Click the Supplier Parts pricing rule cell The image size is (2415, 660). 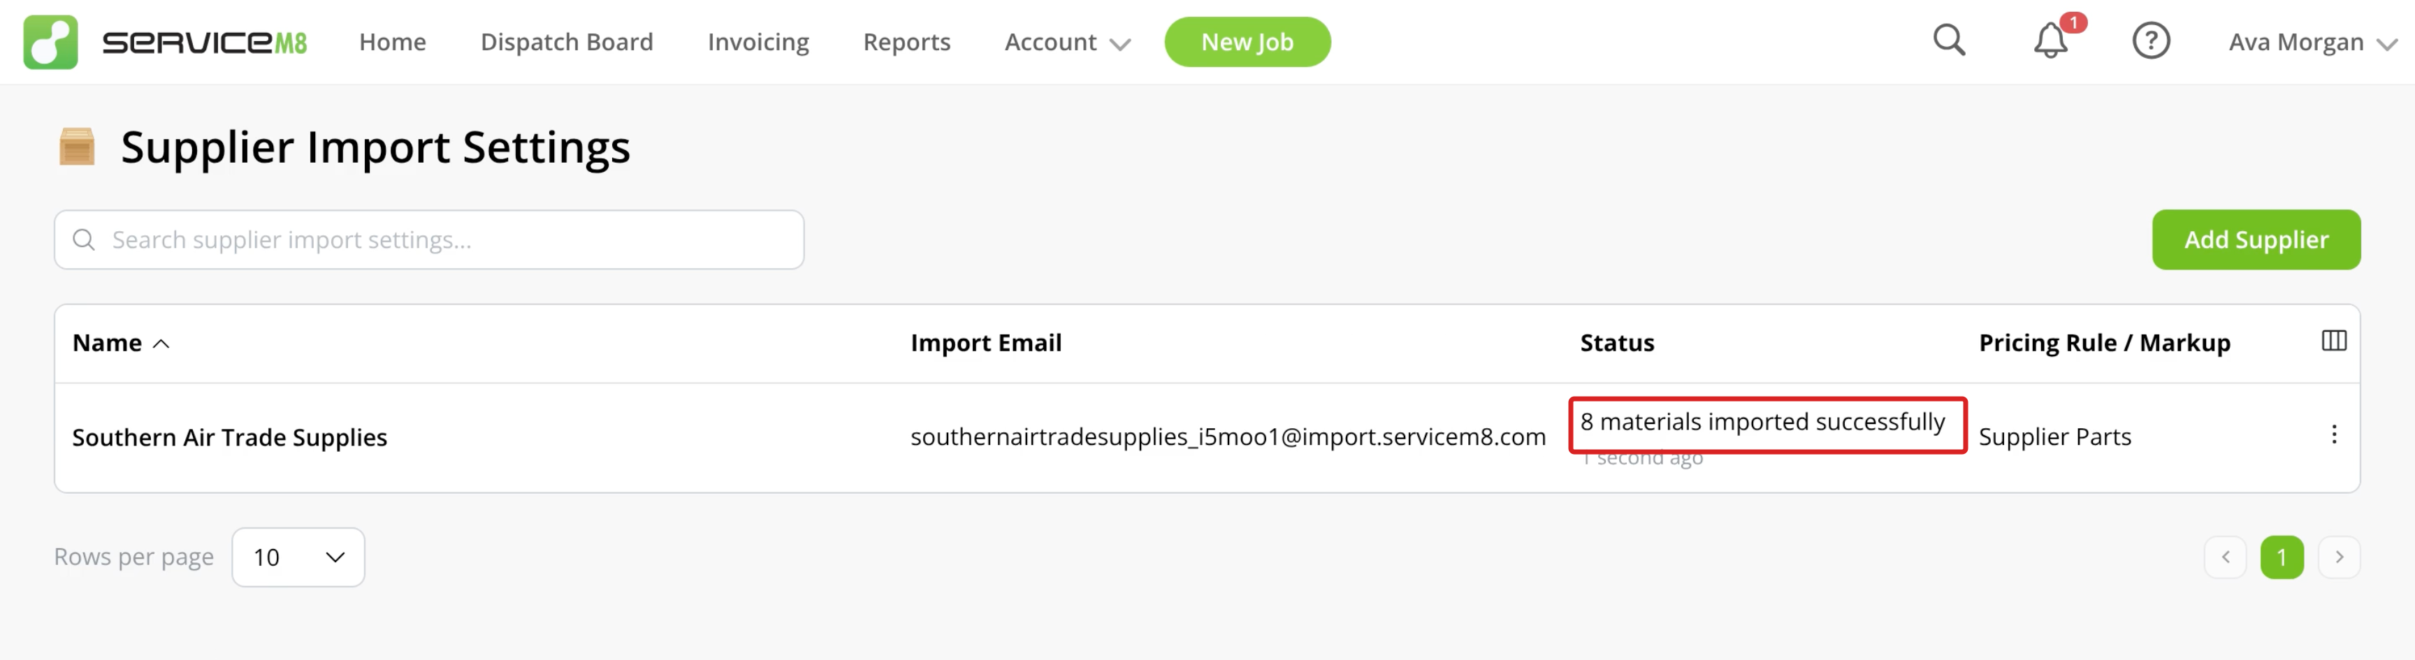pos(2055,437)
